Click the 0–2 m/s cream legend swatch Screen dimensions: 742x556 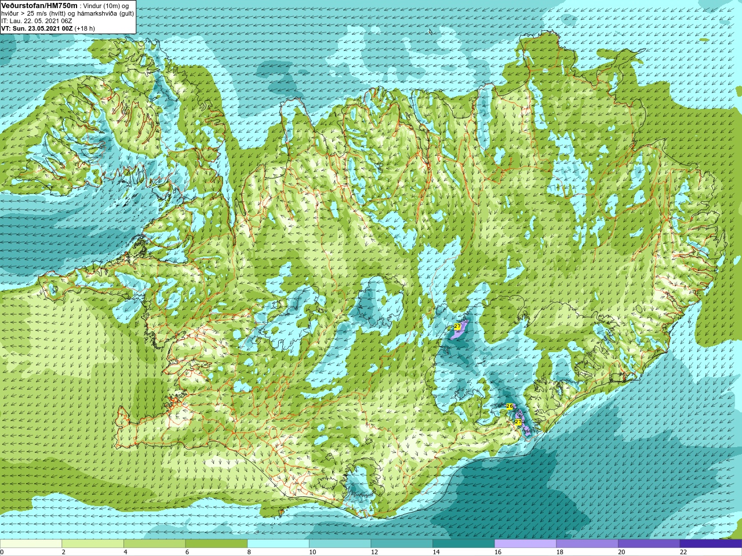pyautogui.click(x=31, y=544)
